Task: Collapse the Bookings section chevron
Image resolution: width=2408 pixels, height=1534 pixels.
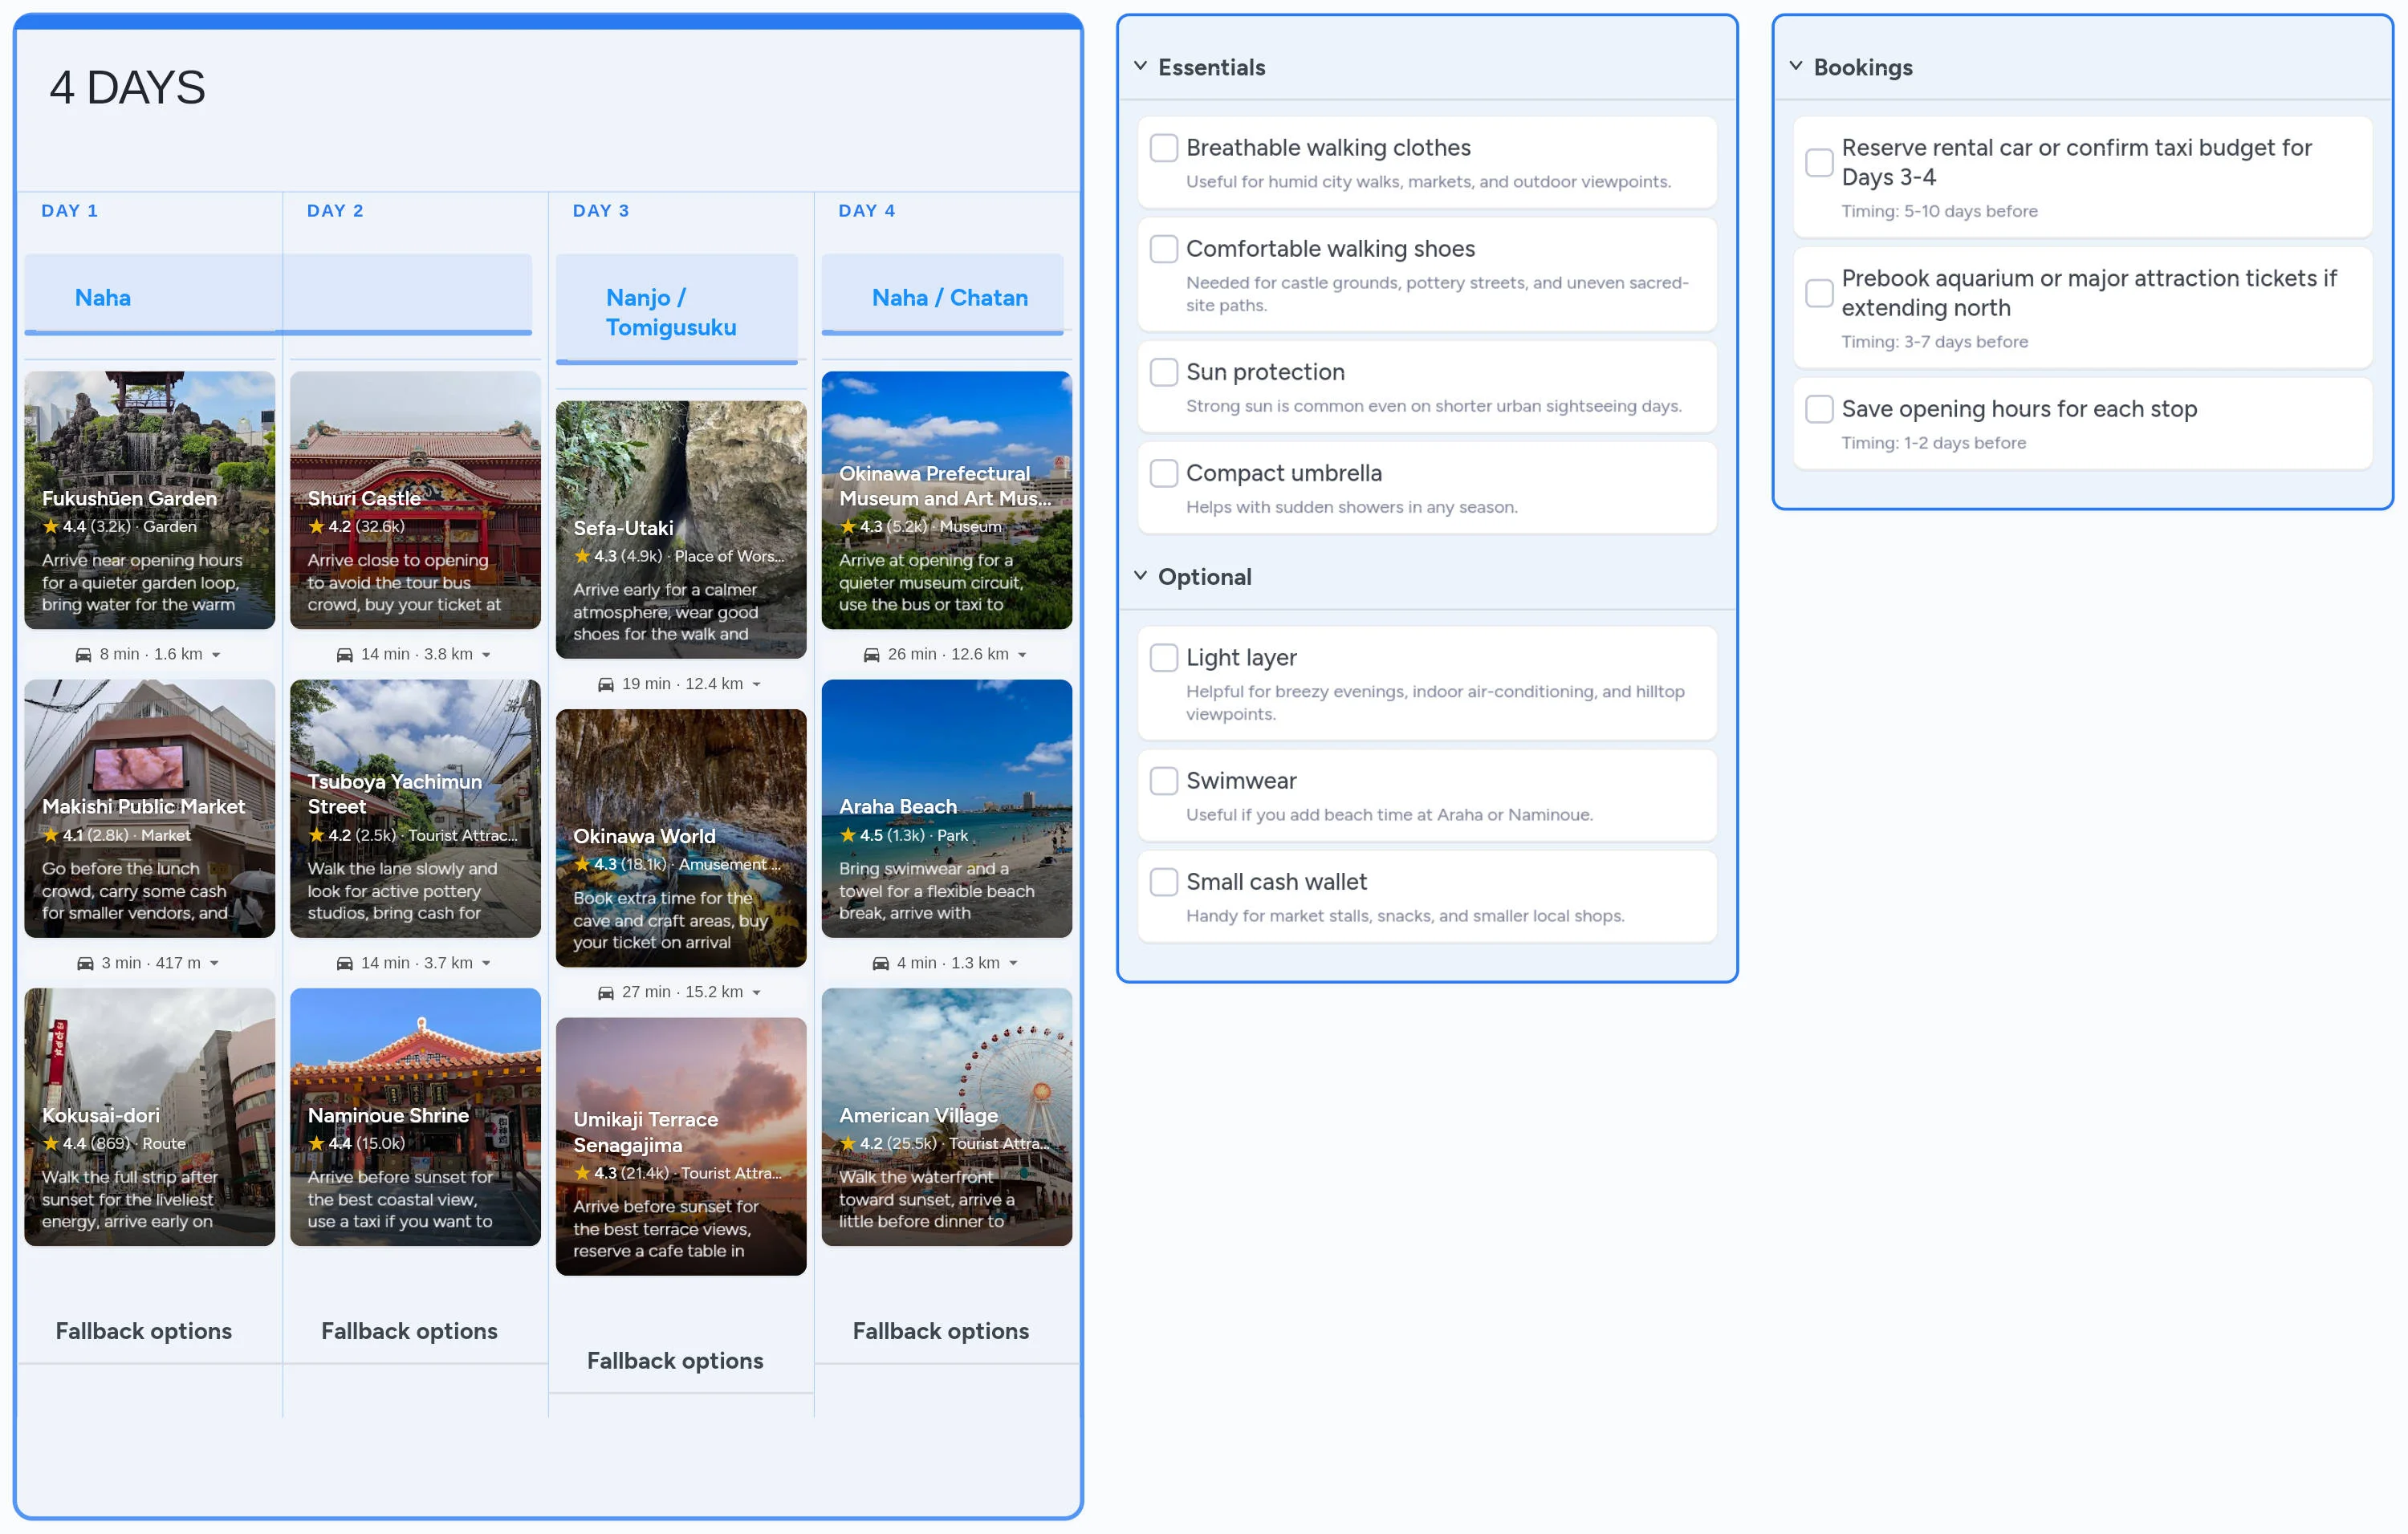Action: [x=1795, y=67]
